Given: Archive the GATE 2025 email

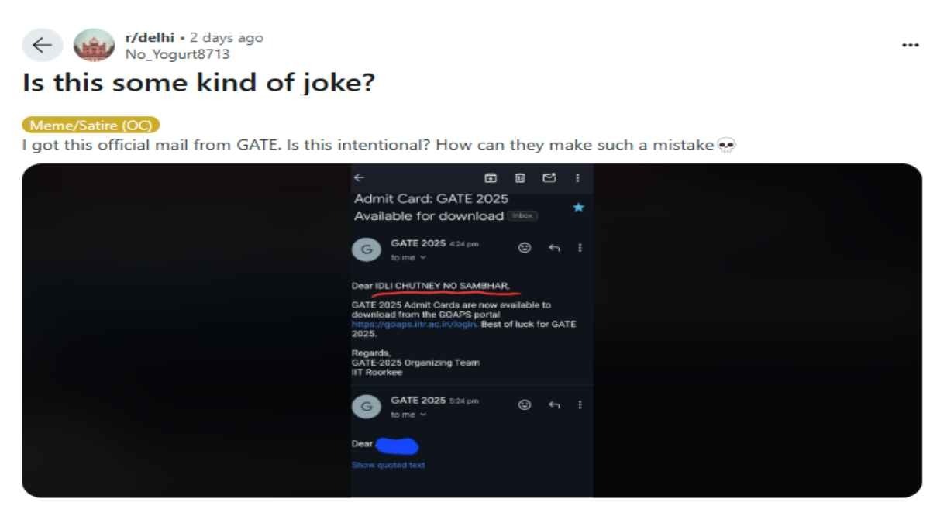Looking at the screenshot, I should point(492,178).
